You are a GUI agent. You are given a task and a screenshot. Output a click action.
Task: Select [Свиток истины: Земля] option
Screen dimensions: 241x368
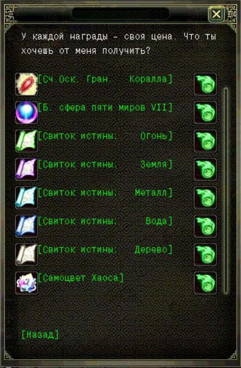click(105, 165)
